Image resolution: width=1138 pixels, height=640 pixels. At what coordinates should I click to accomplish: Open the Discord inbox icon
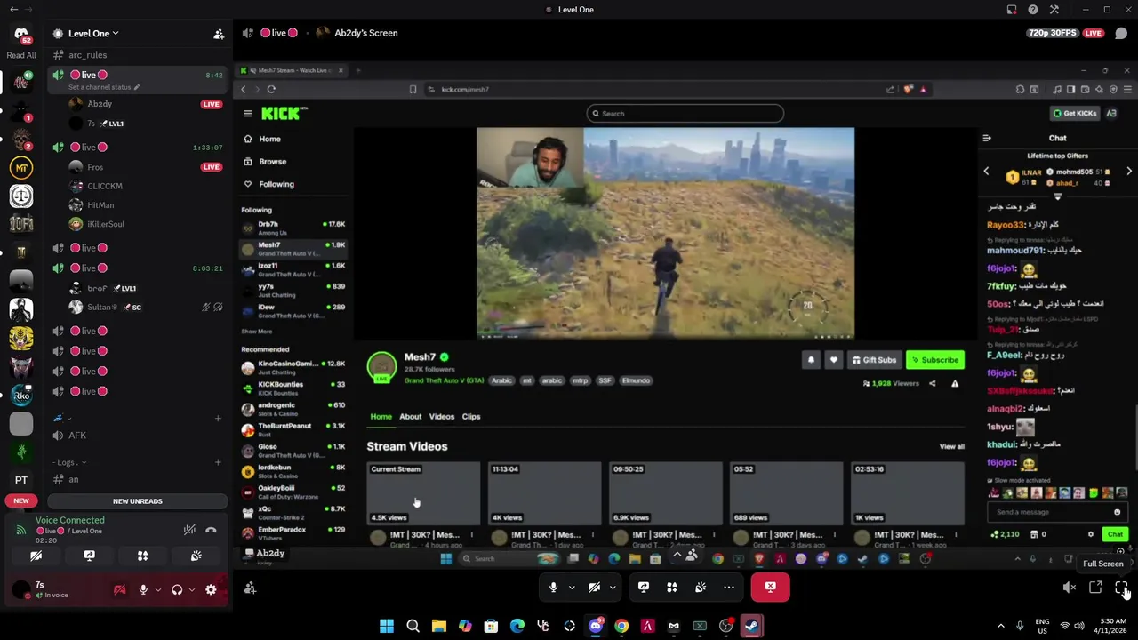pos(1012,10)
